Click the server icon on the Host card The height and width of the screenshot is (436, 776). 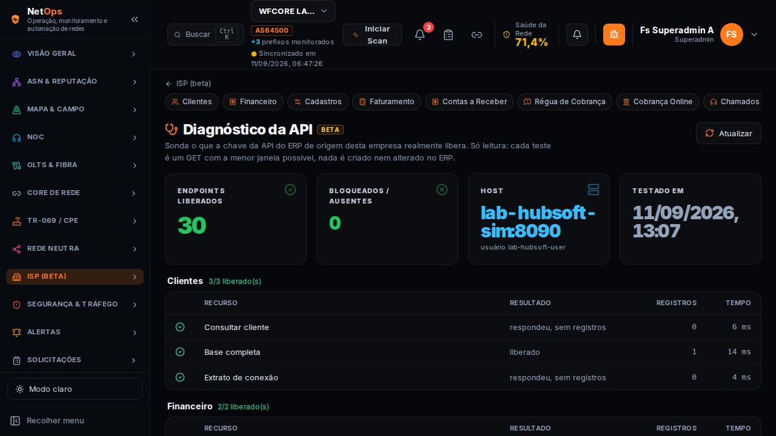[x=594, y=190]
